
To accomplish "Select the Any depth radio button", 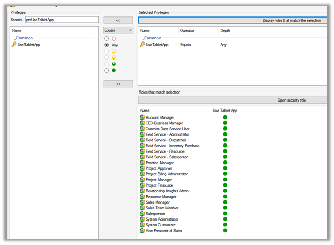I will (107, 45).
